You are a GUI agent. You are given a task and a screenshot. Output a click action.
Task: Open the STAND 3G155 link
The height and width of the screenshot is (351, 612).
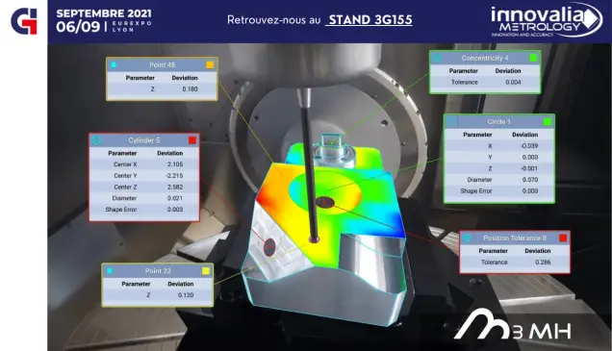[370, 20]
